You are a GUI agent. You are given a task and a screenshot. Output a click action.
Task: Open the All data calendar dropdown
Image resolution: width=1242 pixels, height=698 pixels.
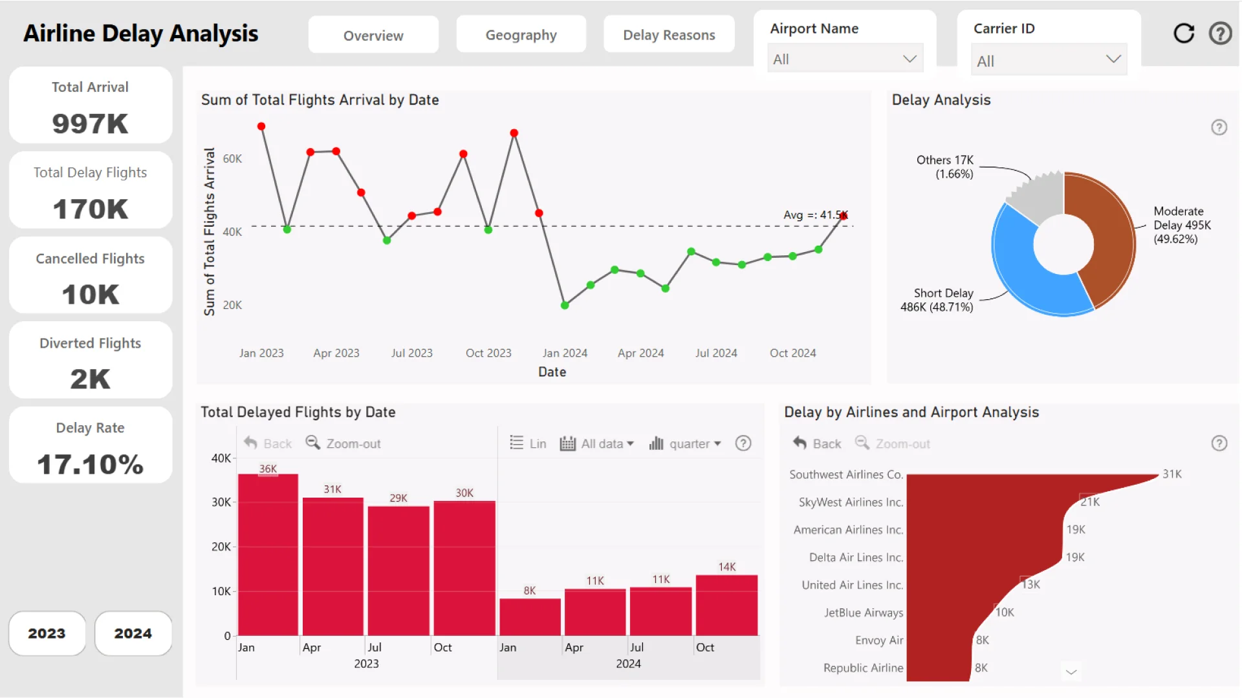[x=596, y=443]
